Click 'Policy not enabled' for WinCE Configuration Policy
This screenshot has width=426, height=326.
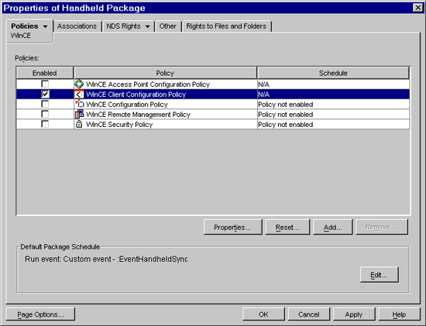pyautogui.click(x=286, y=105)
